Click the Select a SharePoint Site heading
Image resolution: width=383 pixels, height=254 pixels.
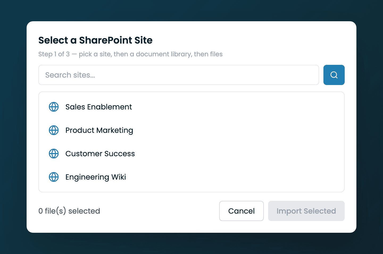point(95,40)
